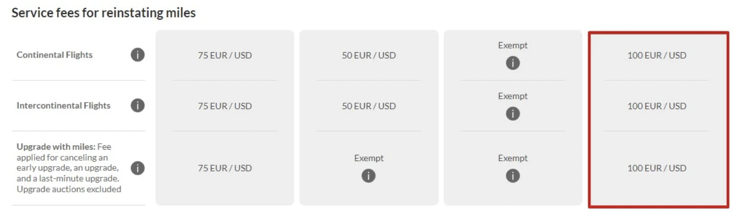Click Upgrade row Exempt info icon in all-Exempt column
The height and width of the screenshot is (216, 746).
click(x=513, y=176)
